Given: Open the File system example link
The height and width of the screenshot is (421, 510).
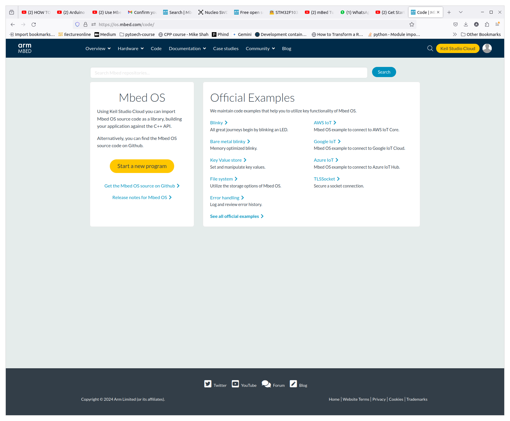Looking at the screenshot, I should pos(224,179).
